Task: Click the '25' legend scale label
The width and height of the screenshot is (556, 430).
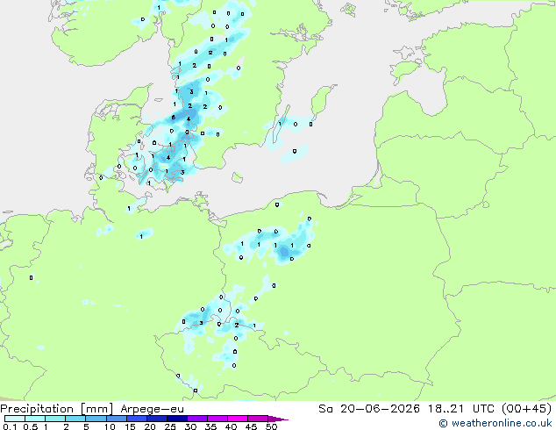Action: point(170,426)
